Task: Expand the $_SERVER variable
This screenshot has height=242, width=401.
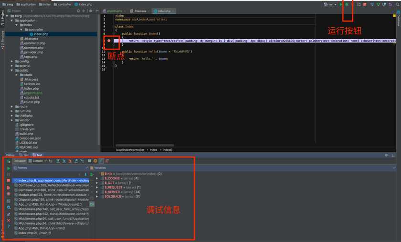Action: pos(97,192)
